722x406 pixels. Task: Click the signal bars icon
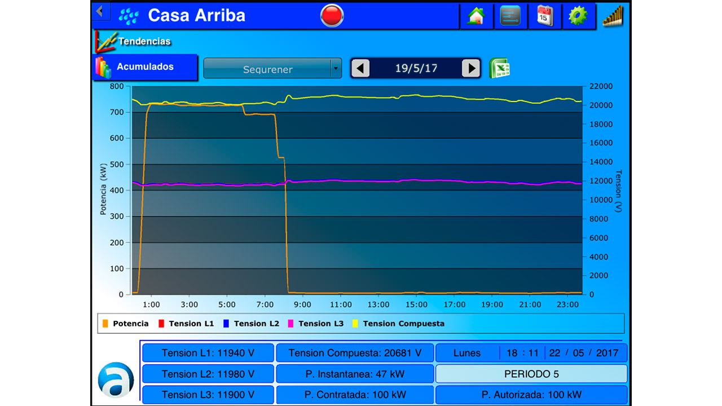tap(613, 16)
